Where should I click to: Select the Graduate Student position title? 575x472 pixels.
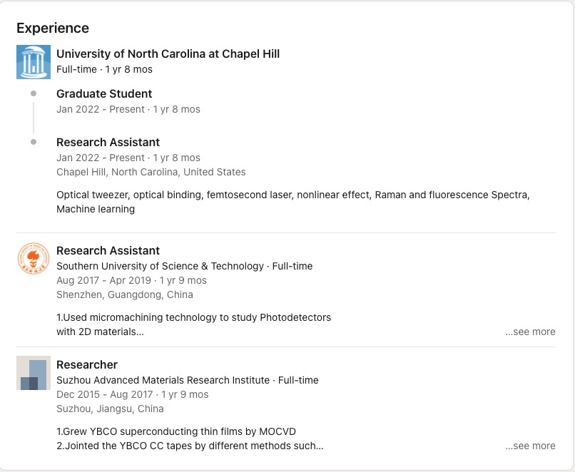pos(104,93)
